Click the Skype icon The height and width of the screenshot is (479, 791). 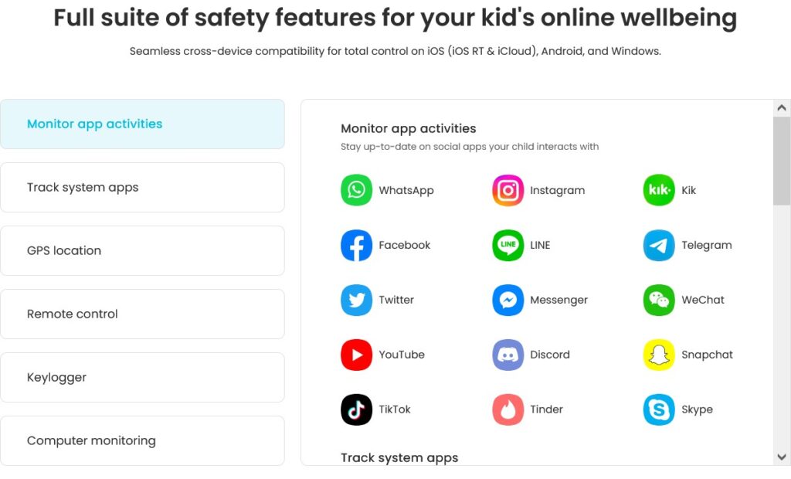659,409
